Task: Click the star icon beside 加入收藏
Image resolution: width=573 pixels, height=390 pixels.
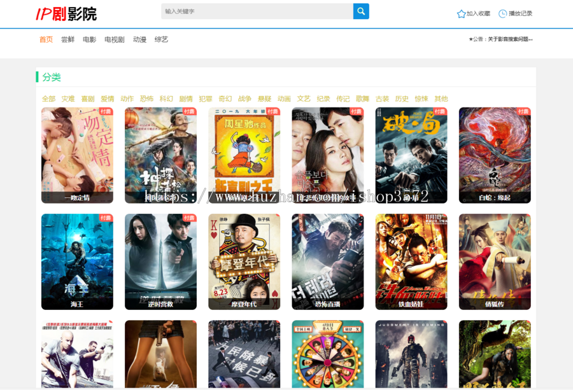Action: [x=461, y=14]
